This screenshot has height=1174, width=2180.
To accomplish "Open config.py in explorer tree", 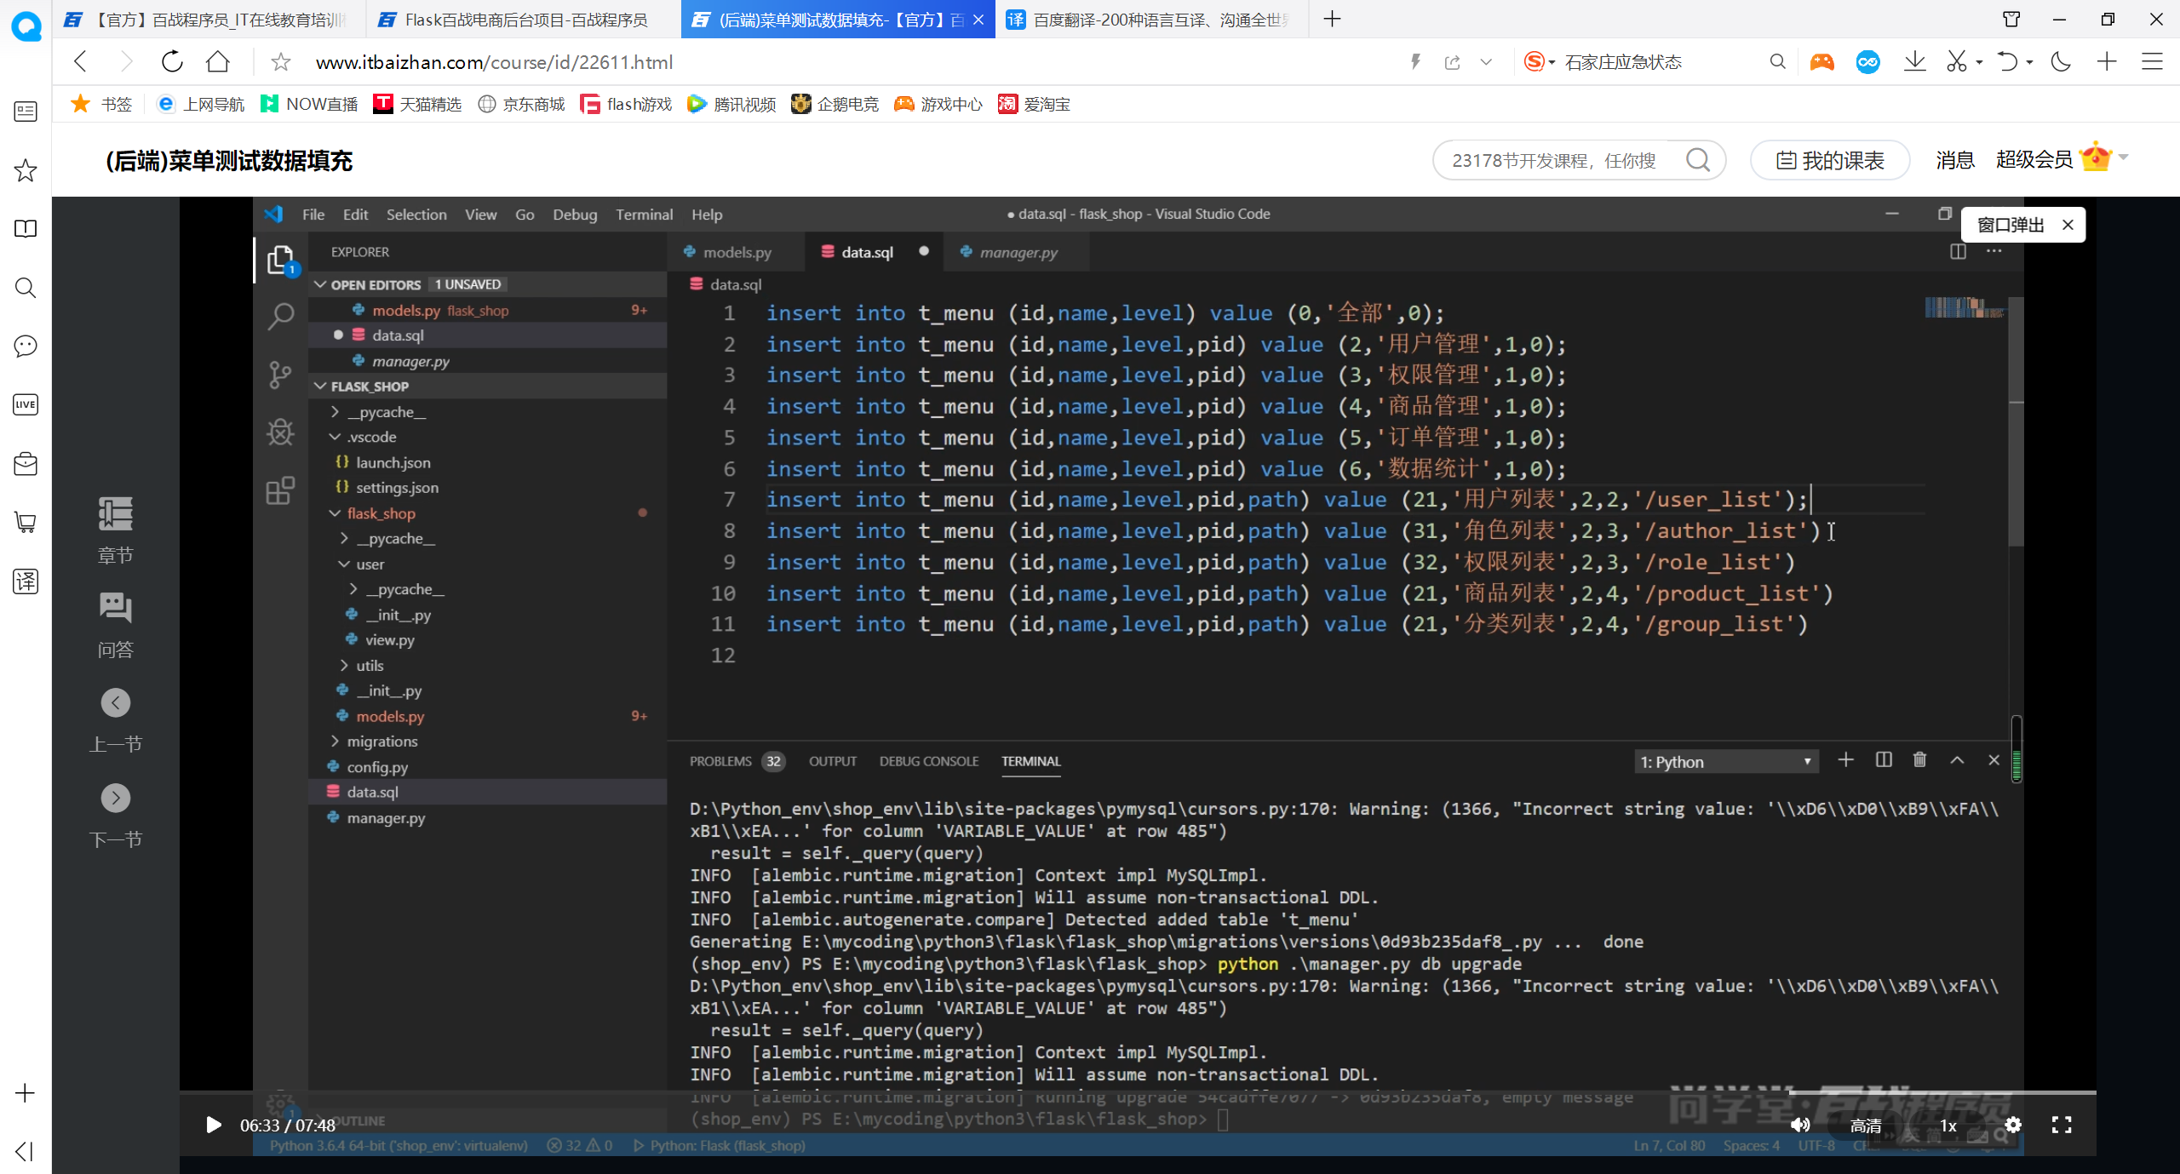I will coord(377,766).
